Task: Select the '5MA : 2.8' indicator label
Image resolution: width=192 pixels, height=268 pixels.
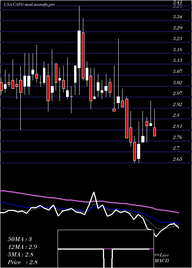Action: tap(21, 255)
